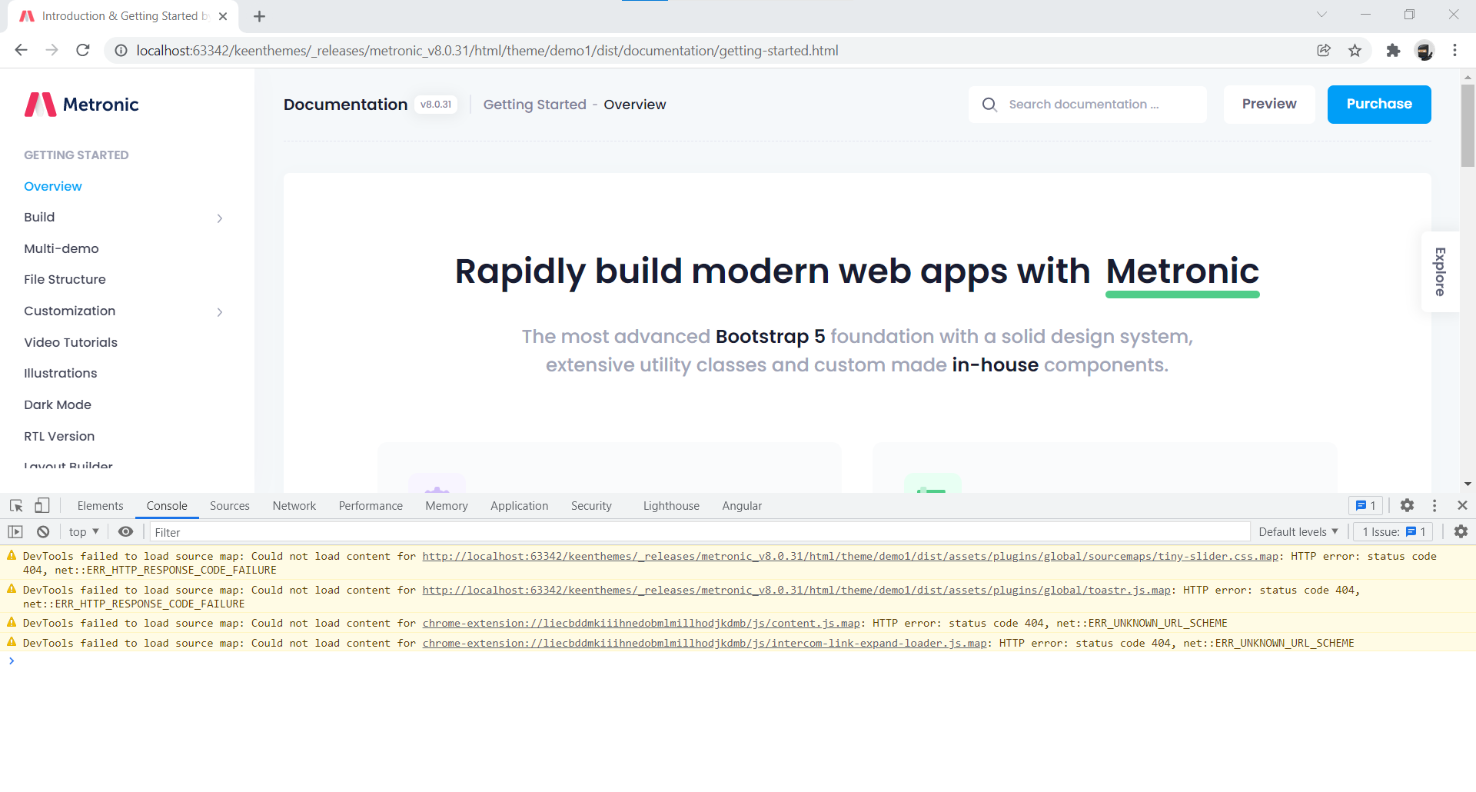Switch to the Sources tab
Viewport: 1476px width, 792px height.
(x=230, y=505)
